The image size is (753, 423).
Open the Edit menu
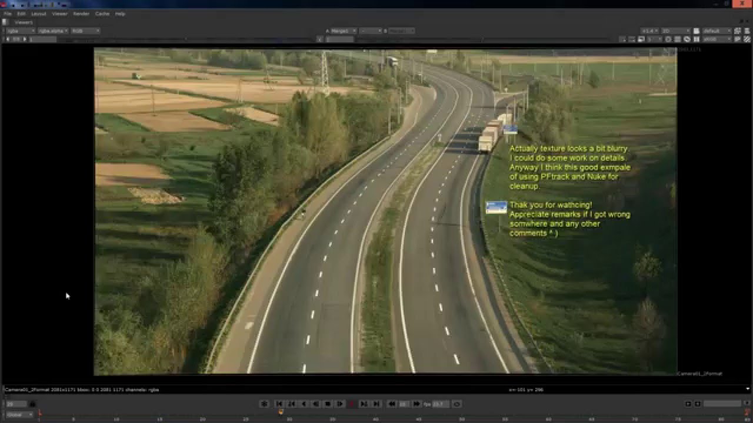point(21,14)
